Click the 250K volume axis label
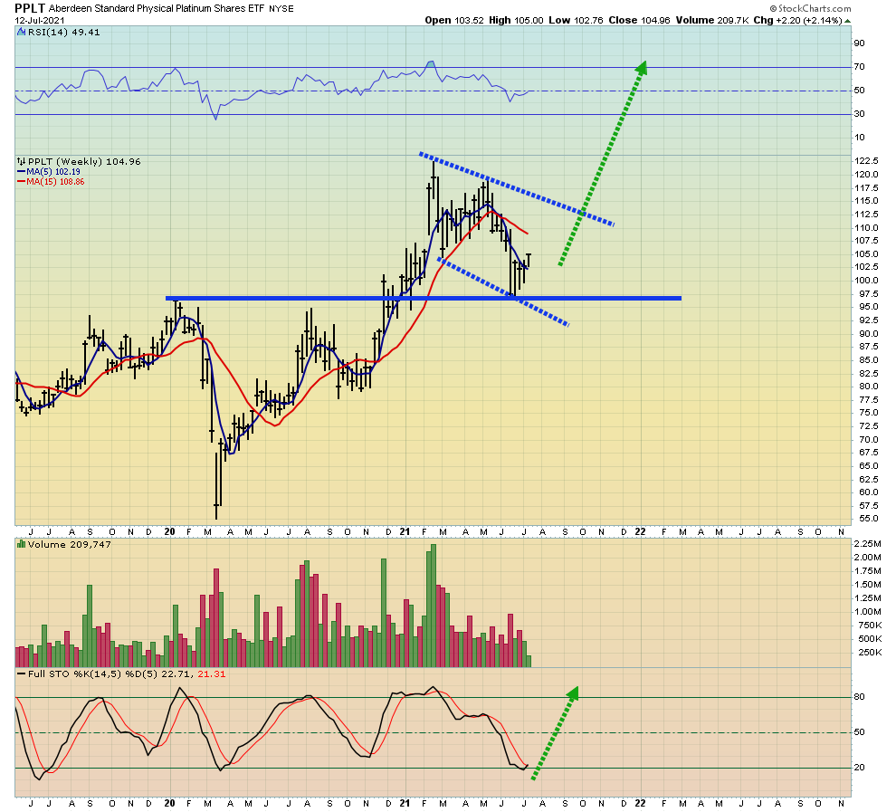 [x=871, y=653]
